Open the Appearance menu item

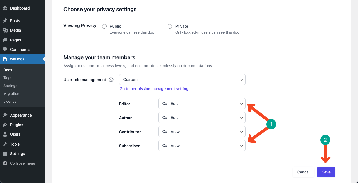pyautogui.click(x=22, y=115)
